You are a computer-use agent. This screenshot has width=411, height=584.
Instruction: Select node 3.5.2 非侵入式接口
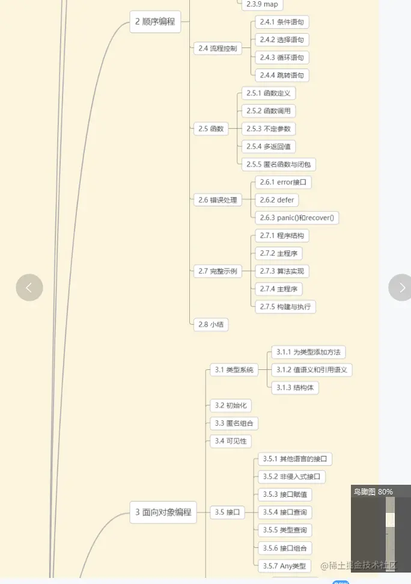coord(291,477)
